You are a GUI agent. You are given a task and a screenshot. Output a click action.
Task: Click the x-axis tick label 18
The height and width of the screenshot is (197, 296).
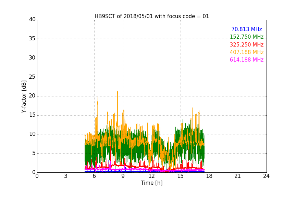click(209, 176)
